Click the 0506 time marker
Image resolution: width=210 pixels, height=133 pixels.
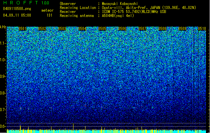coord(122,29)
